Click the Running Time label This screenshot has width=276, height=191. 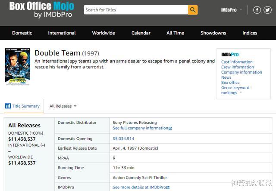click(71, 168)
